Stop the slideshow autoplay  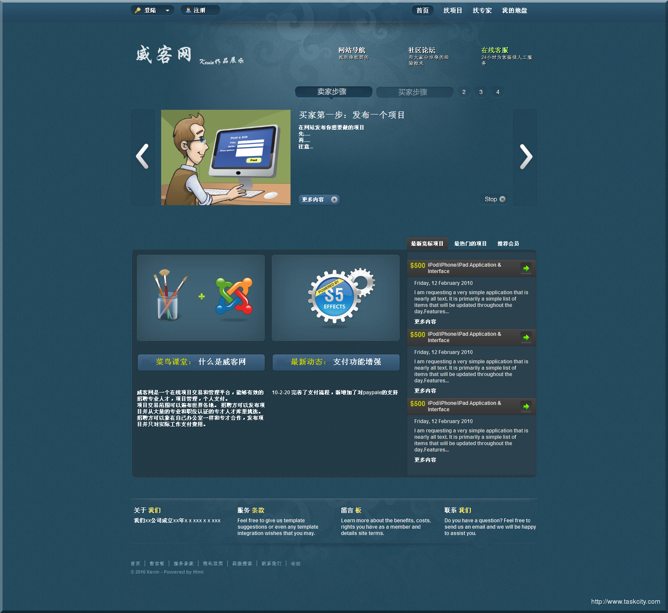495,199
